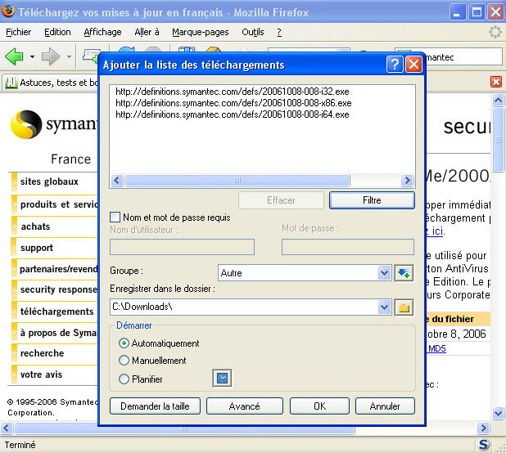Screen dimensions: 506x453
Task: Click the téléchargements sidebar link
Action: tap(56, 312)
